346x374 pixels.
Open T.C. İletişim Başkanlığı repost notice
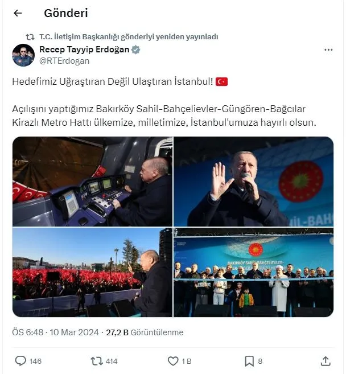129,37
